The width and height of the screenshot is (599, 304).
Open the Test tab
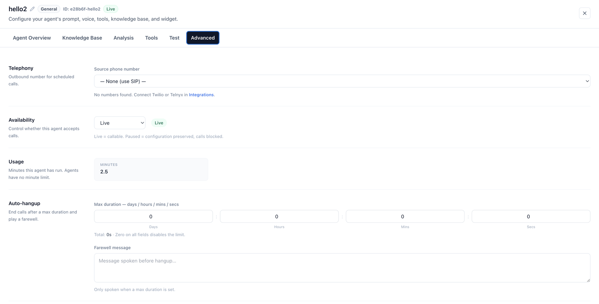pyautogui.click(x=174, y=38)
